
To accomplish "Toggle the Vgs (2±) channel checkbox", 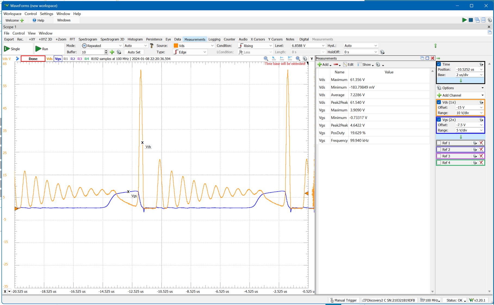I will [439, 120].
